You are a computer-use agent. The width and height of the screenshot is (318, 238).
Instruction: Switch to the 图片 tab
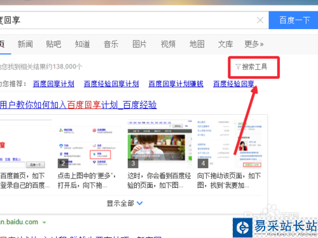click(x=139, y=44)
